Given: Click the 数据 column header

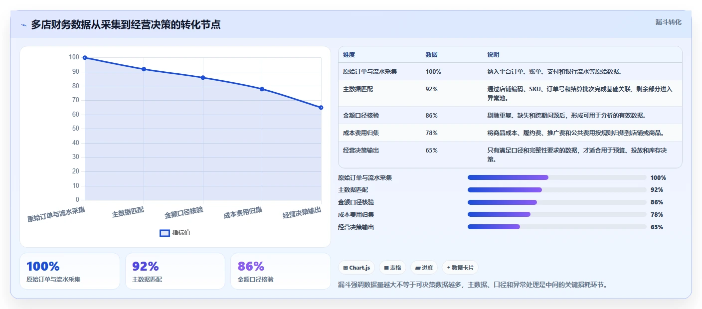Looking at the screenshot, I should coord(431,55).
